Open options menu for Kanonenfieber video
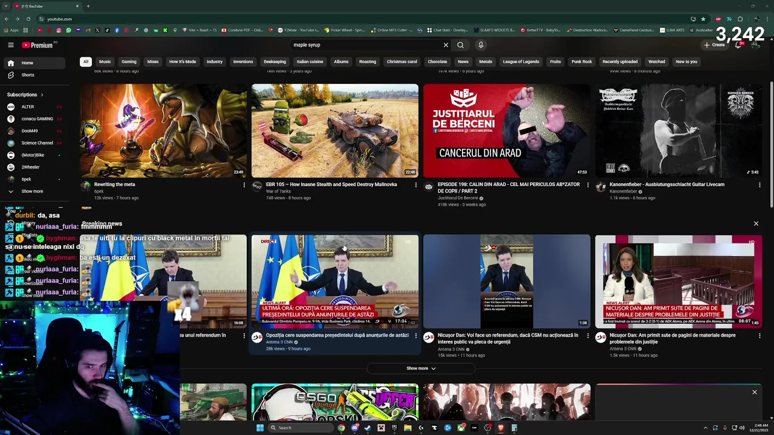Image resolution: width=774 pixels, height=435 pixels. pos(759,185)
